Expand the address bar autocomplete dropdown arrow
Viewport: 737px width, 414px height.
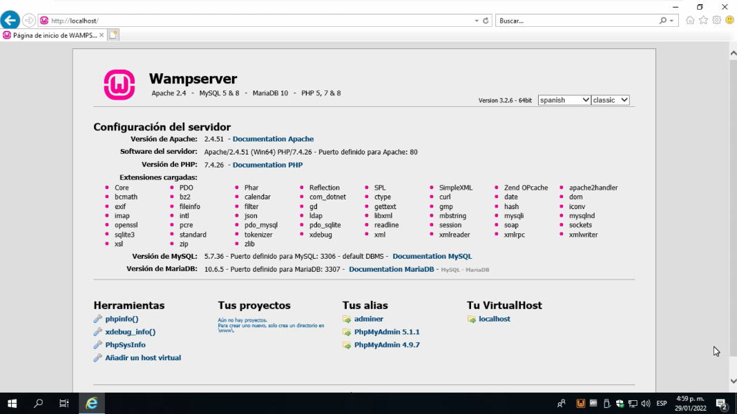pyautogui.click(x=477, y=21)
